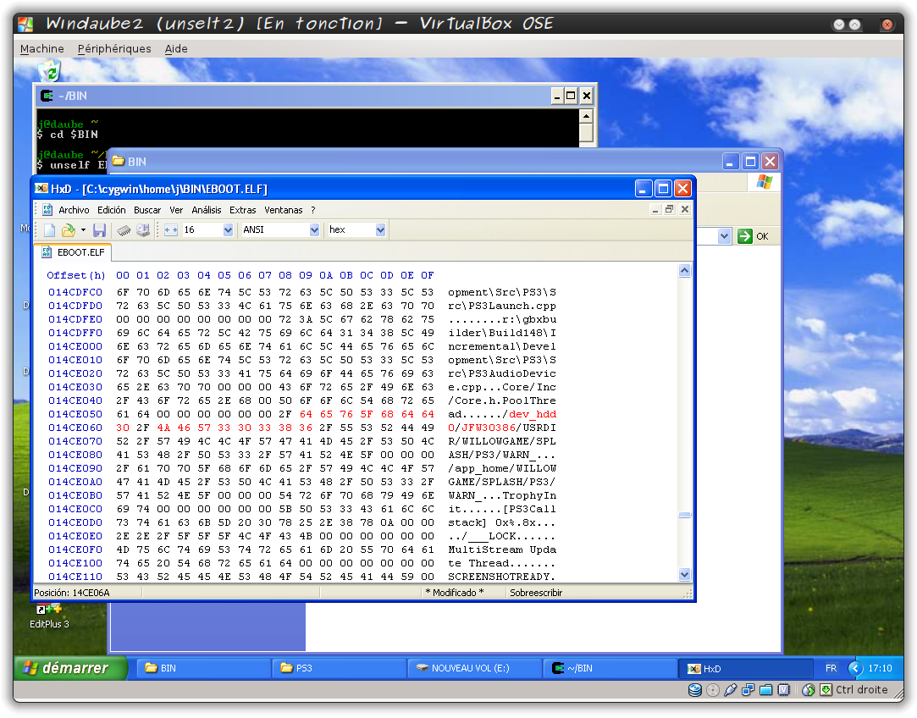Open disk editor icon in HxD toolbar

tap(143, 230)
